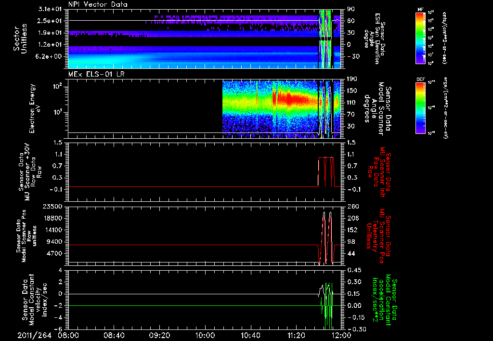Click the NF color scale bar
Screen dimensions: 493x341
coord(419,39)
